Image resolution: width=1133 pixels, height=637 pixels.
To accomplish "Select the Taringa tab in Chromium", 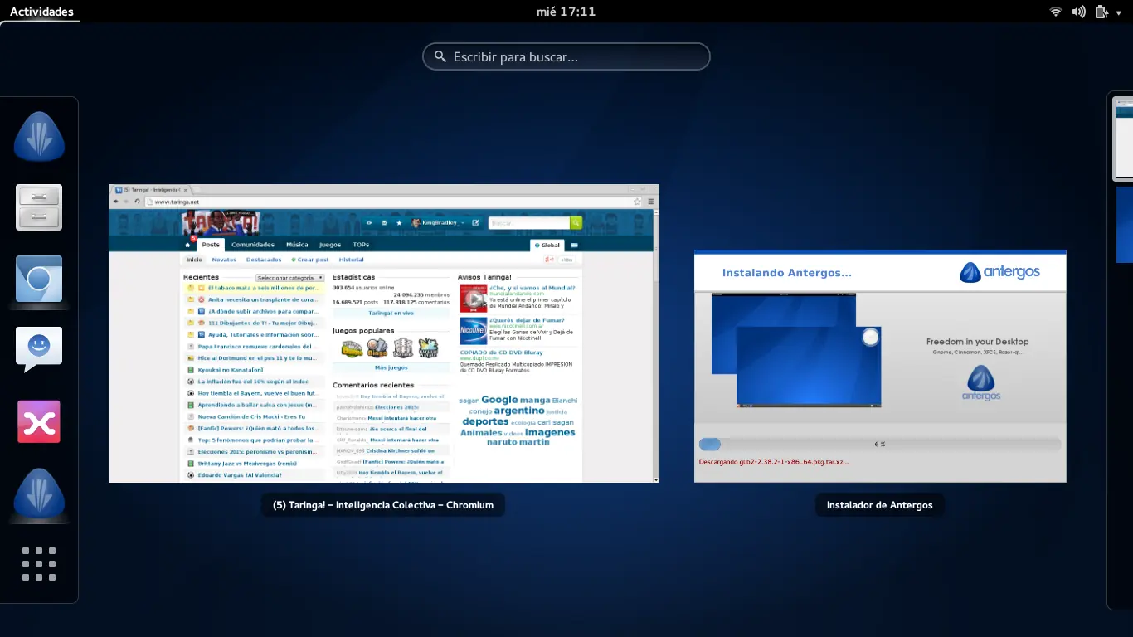I will pyautogui.click(x=151, y=190).
